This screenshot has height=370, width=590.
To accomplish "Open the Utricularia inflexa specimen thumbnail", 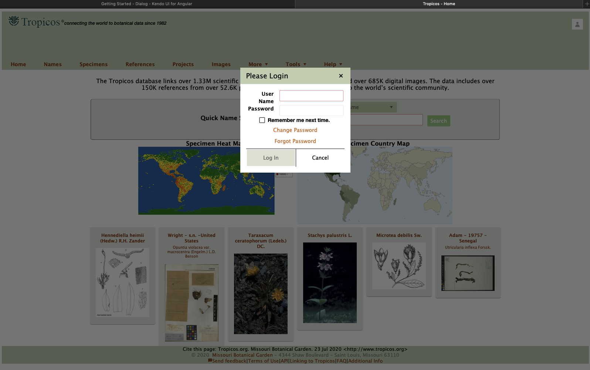I will click(x=468, y=273).
